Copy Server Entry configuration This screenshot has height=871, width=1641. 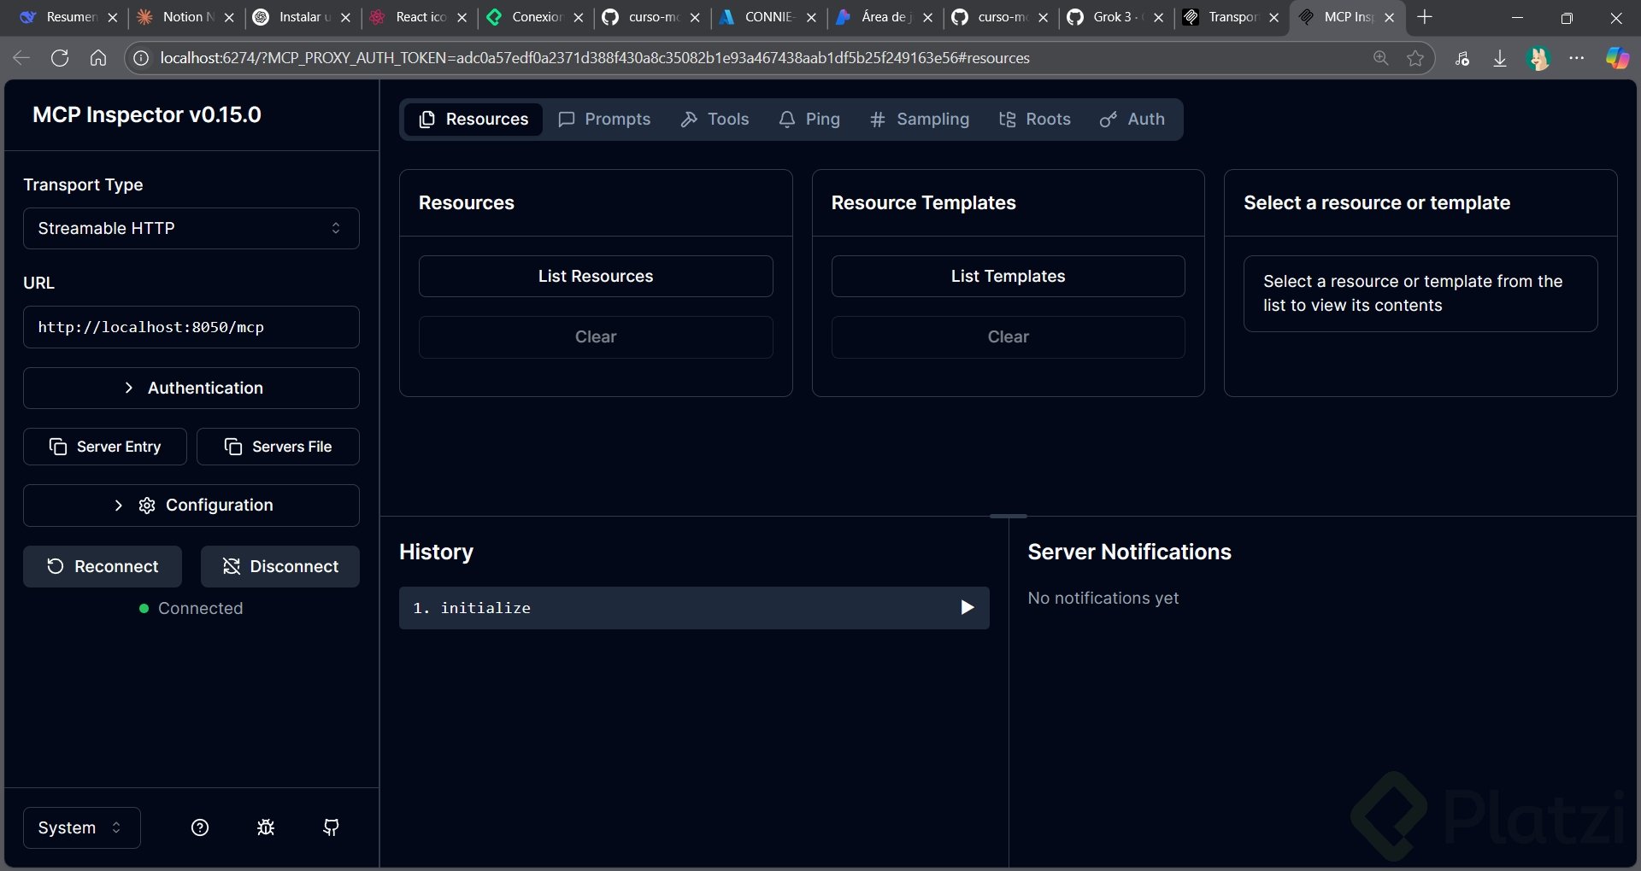pyautogui.click(x=105, y=447)
